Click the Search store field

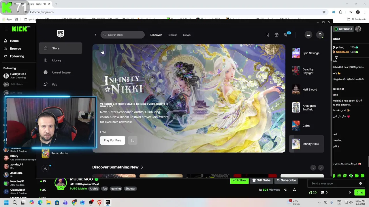pyautogui.click(x=123, y=35)
